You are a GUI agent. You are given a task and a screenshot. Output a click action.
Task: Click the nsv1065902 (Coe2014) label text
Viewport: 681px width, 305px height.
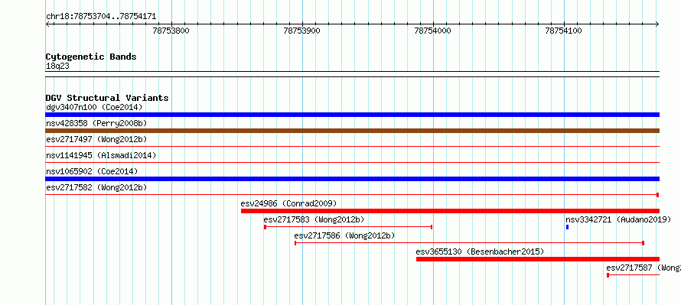(92, 171)
